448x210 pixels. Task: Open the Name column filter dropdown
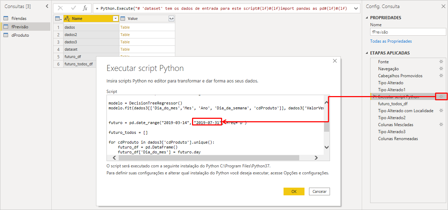point(115,17)
